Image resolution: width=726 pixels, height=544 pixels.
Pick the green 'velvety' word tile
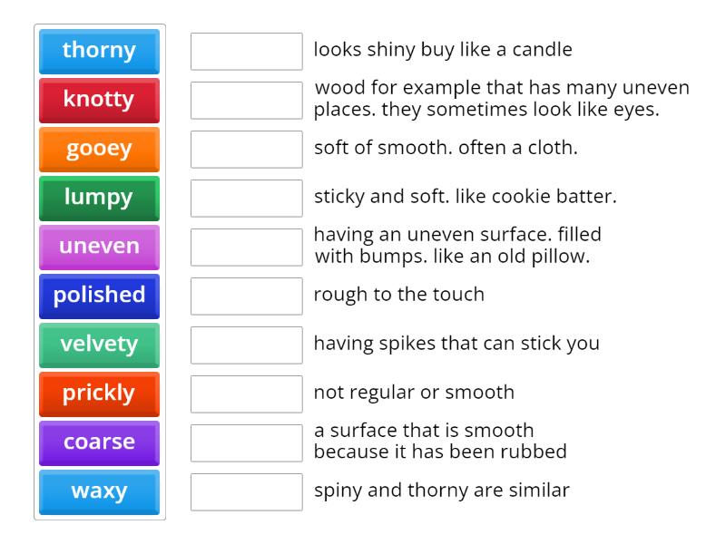tap(99, 345)
